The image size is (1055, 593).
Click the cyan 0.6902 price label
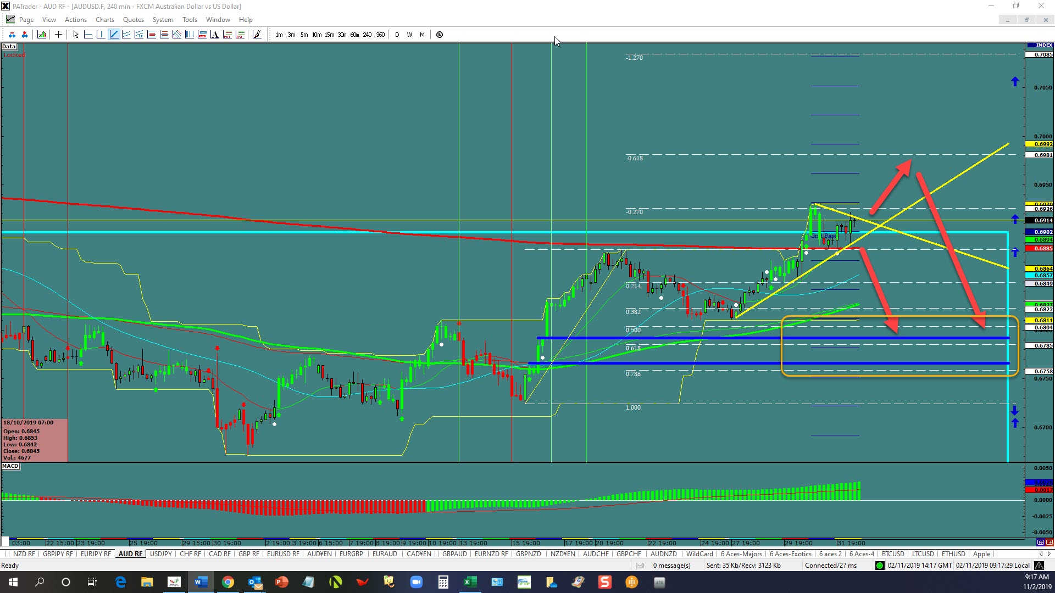tap(1040, 232)
